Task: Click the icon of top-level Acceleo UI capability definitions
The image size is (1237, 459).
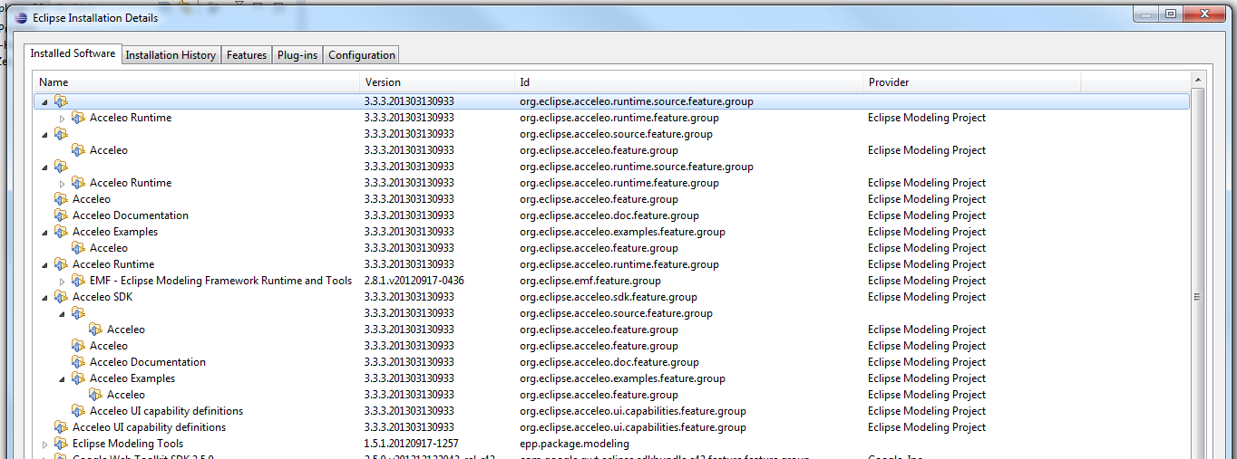Action: (61, 427)
